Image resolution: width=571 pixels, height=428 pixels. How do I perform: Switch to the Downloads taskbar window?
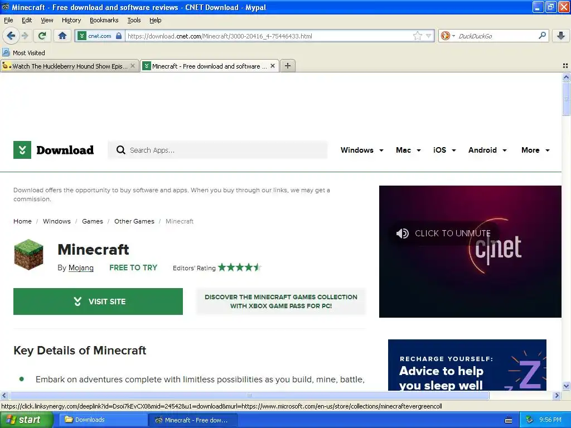tap(103, 420)
